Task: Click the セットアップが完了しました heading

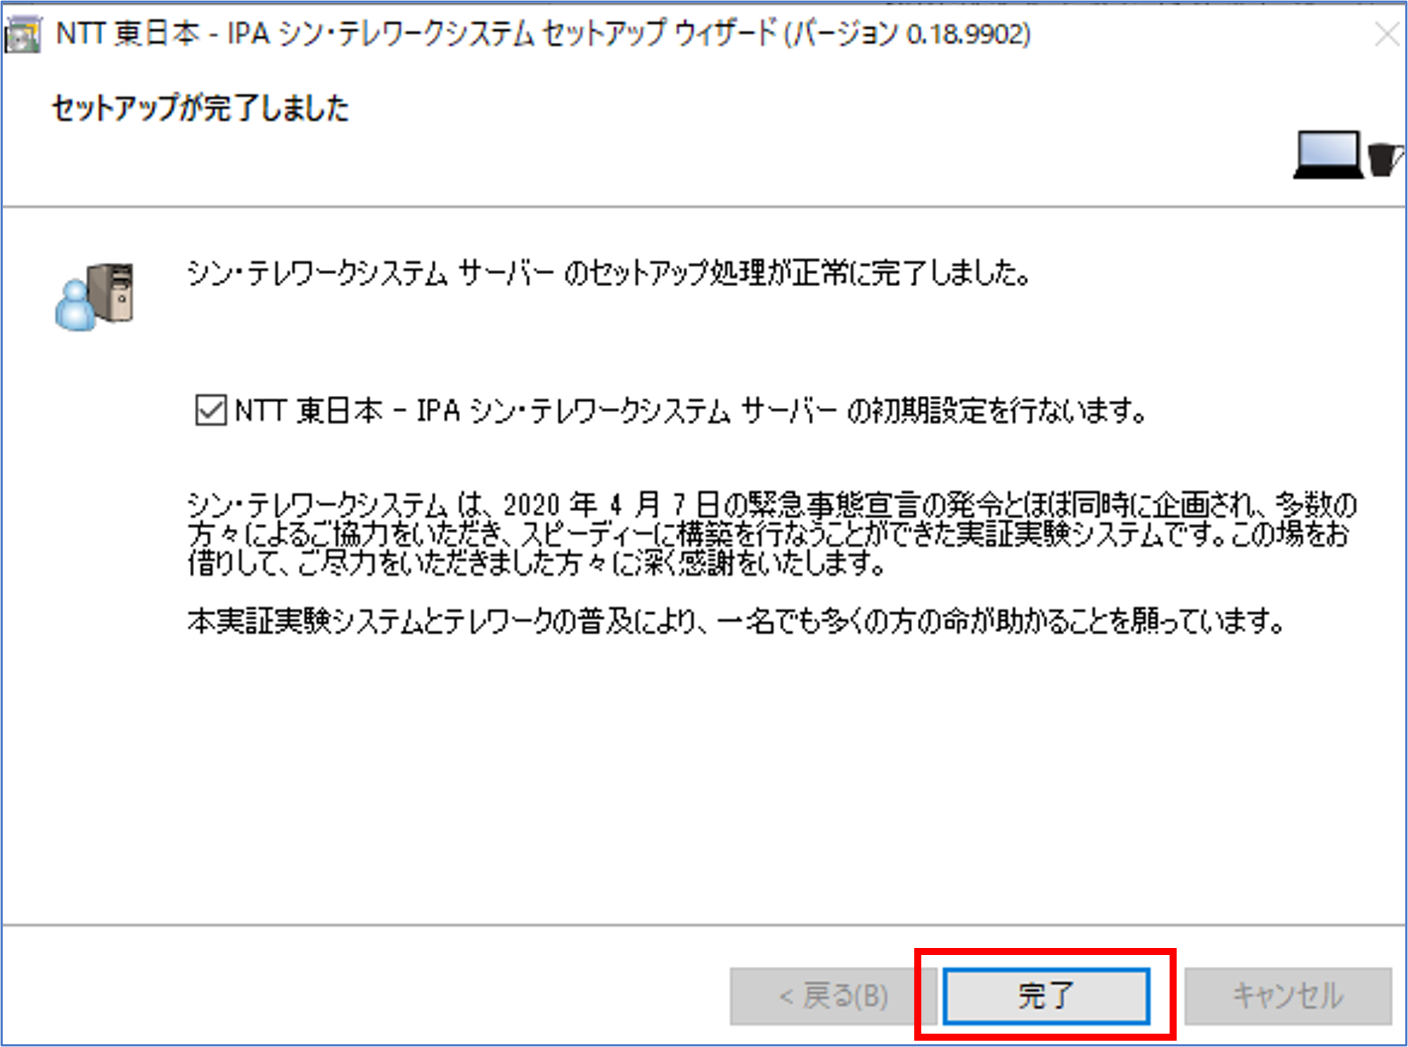Action: pos(200,108)
